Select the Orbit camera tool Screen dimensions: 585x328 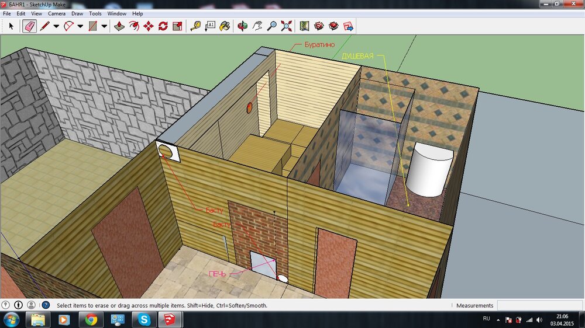click(x=242, y=26)
